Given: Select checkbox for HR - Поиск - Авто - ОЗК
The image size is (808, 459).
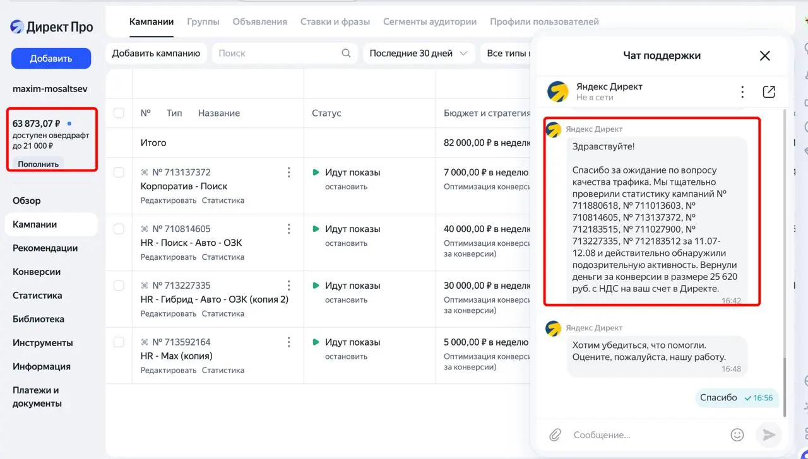Looking at the screenshot, I should point(119,229).
